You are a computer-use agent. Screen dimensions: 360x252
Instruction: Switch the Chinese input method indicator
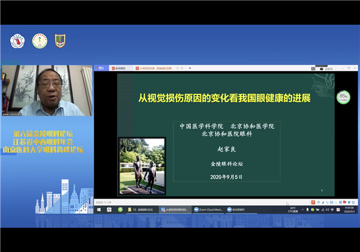coord(332,210)
